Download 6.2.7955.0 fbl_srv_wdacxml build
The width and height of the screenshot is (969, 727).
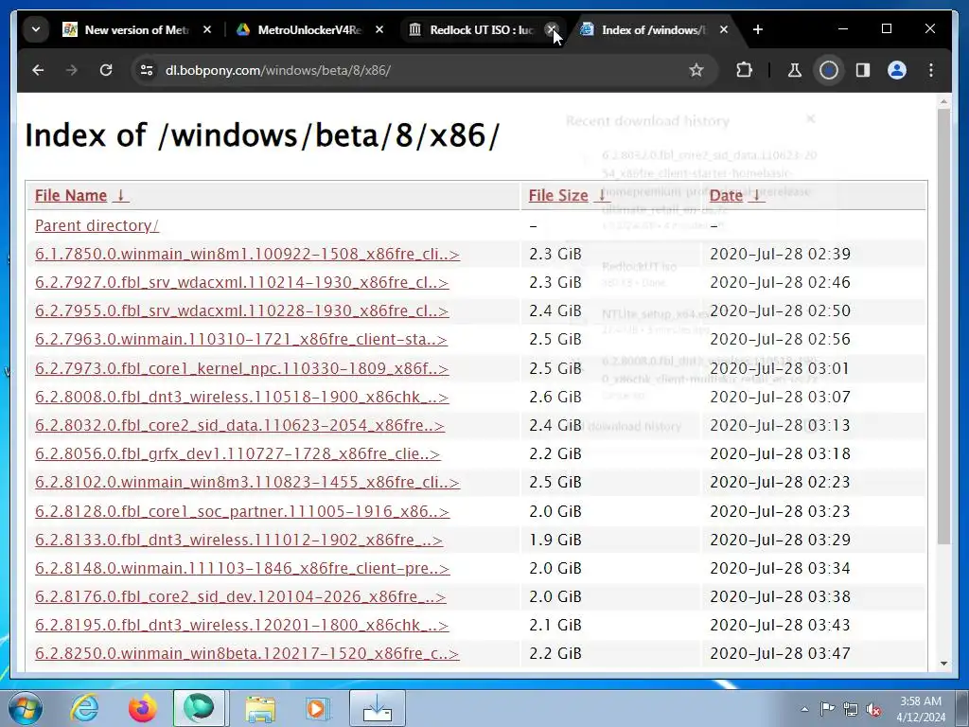pyautogui.click(x=241, y=310)
